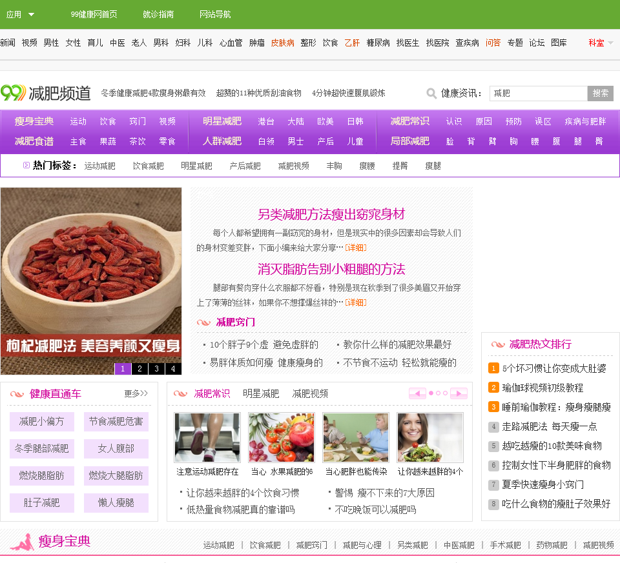Screen dimensions: 620x563
Task: Click the 搜索 button
Action: coord(600,93)
